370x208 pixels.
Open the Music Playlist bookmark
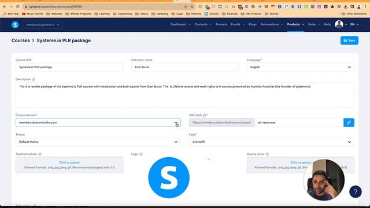click(32, 14)
